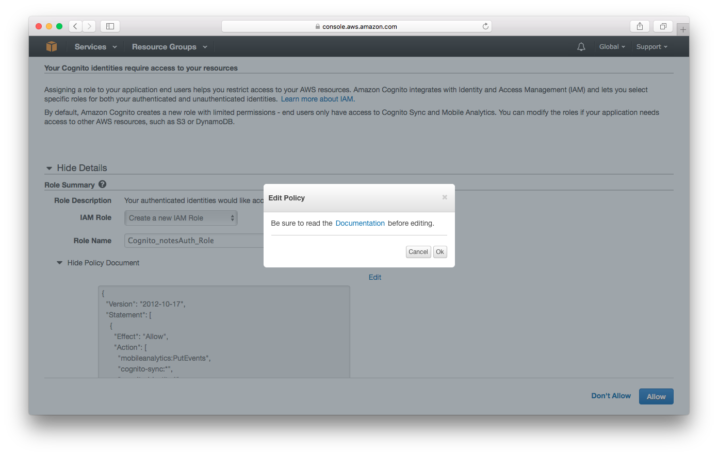Click the Edit Policy dialog title
718x456 pixels.
[x=286, y=198]
